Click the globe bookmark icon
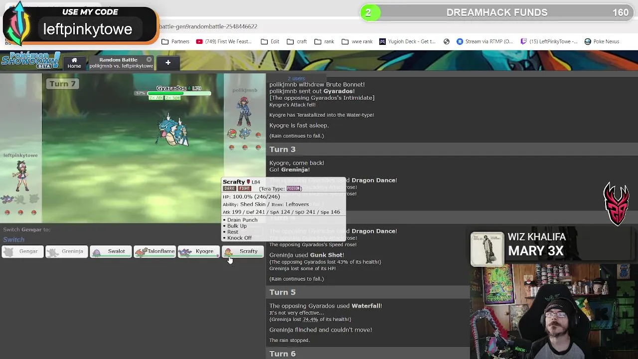638x359 pixels. 447,41
